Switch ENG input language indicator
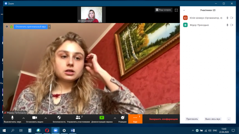Screen dimensions: 239x134 coord(215,131)
